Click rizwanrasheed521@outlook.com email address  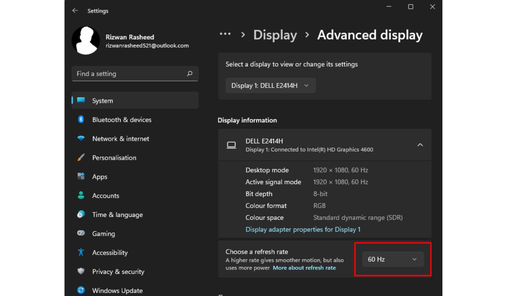pos(147,46)
